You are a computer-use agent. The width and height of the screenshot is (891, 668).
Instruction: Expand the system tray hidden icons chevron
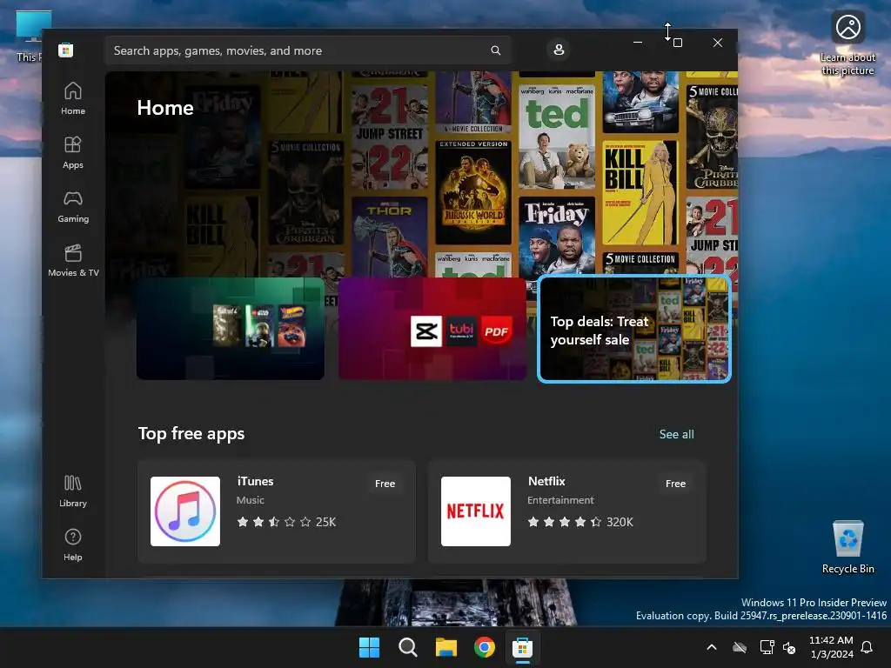(712, 647)
